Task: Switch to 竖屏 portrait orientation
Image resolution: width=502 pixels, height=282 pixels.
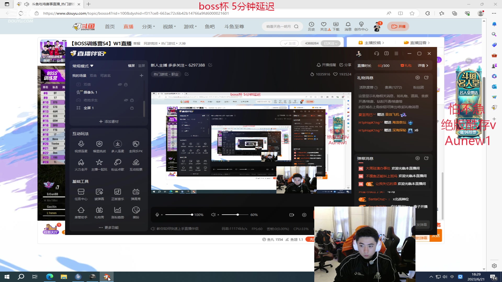Action: tap(141, 66)
